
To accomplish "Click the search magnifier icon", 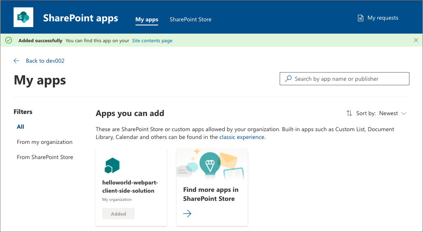I will click(x=288, y=79).
